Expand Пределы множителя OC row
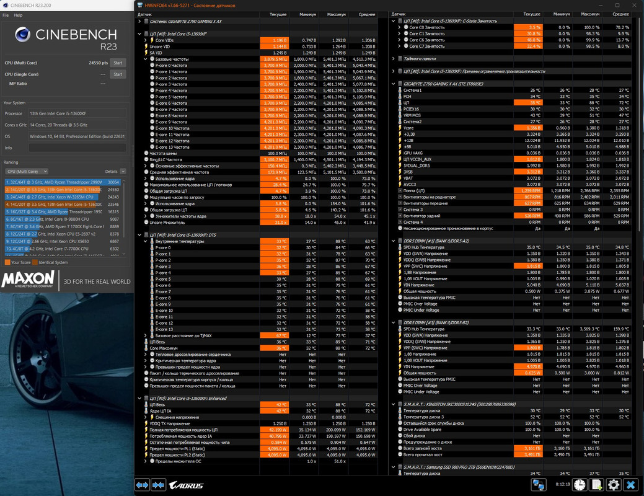 click(x=146, y=461)
